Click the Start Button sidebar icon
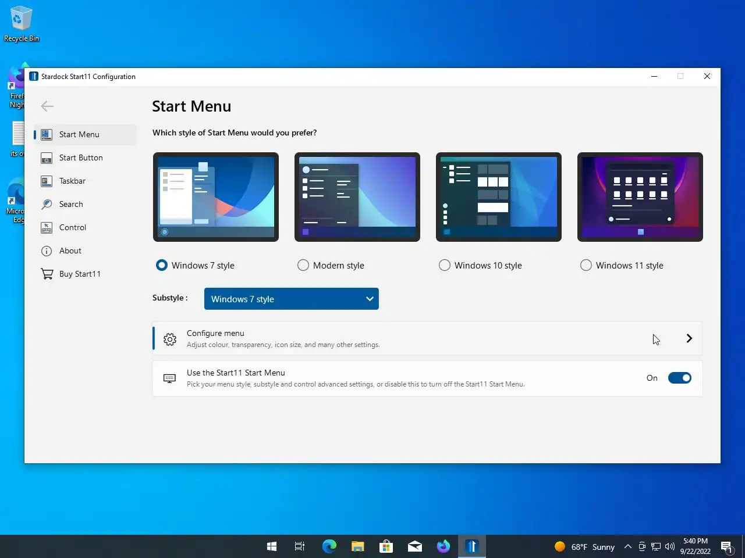The image size is (745, 558). click(47, 158)
